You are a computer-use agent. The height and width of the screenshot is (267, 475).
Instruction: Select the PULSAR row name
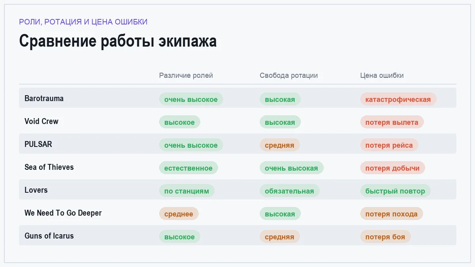[38, 144]
